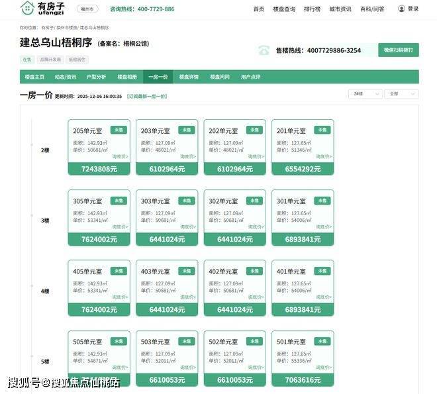This screenshot has width=437, height=394.
Task: Click 询底价 on unit 201 card
Action: 324,156
